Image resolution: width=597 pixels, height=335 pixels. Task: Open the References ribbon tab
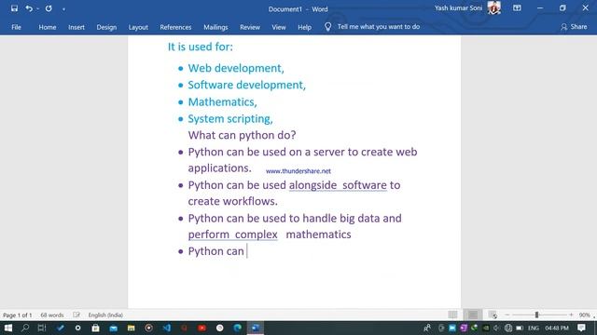click(175, 27)
